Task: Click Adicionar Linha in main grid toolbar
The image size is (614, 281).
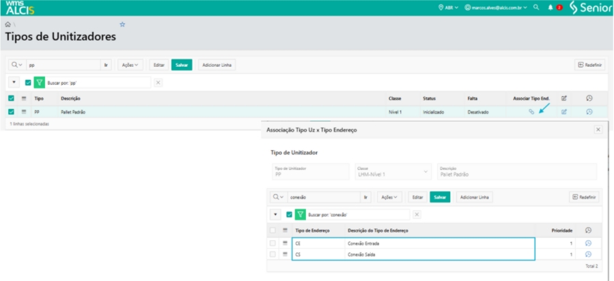Action: (x=217, y=65)
